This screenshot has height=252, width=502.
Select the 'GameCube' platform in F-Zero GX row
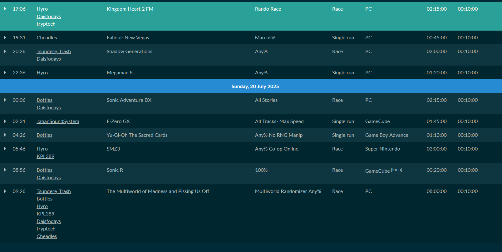tap(377, 121)
